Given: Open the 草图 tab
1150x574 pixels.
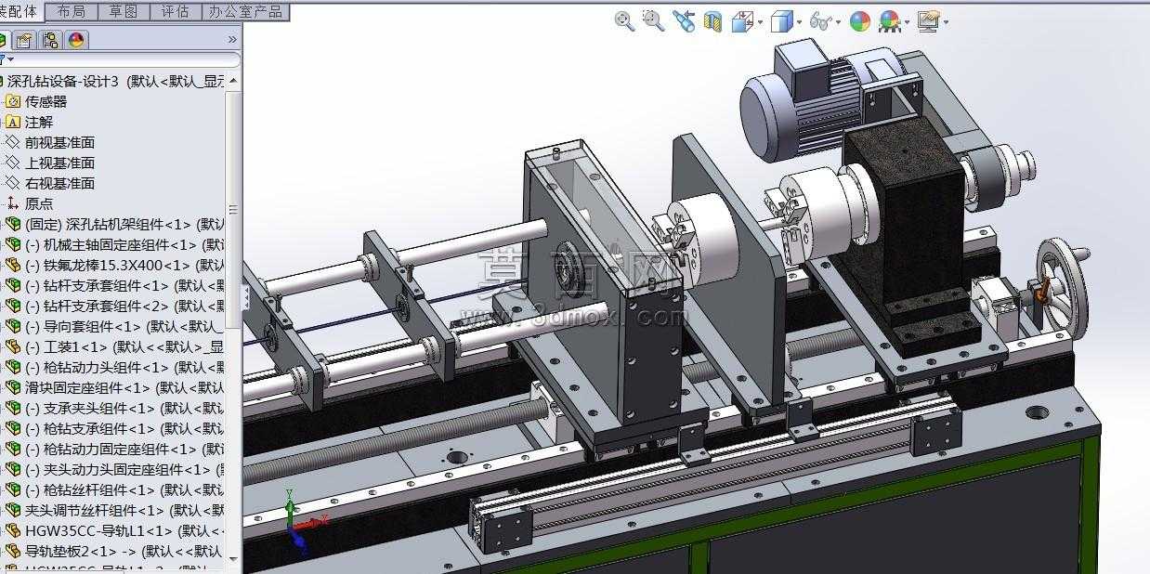Looking at the screenshot, I should pyautogui.click(x=123, y=11).
